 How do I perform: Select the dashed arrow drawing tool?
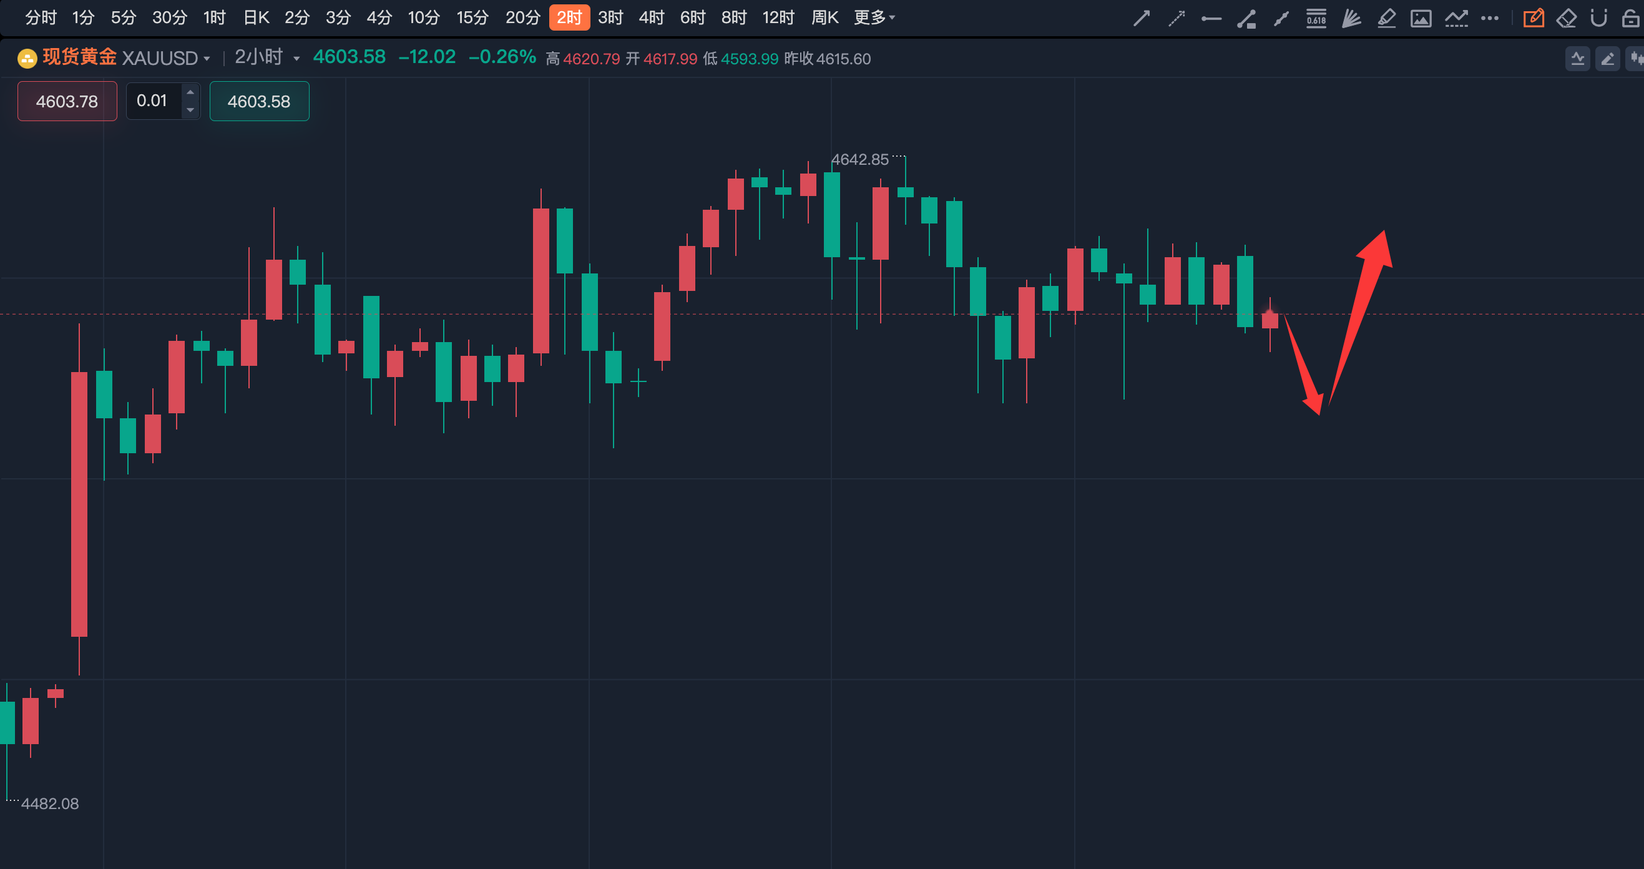click(1176, 18)
